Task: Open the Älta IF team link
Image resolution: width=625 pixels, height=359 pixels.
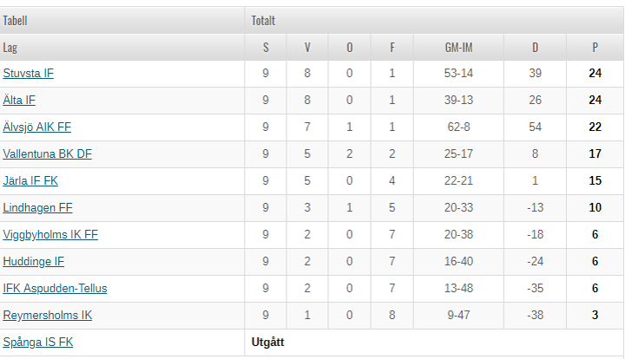Action: point(19,100)
